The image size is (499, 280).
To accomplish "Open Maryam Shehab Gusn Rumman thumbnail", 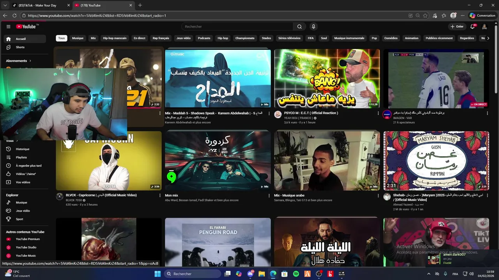I will (436, 161).
